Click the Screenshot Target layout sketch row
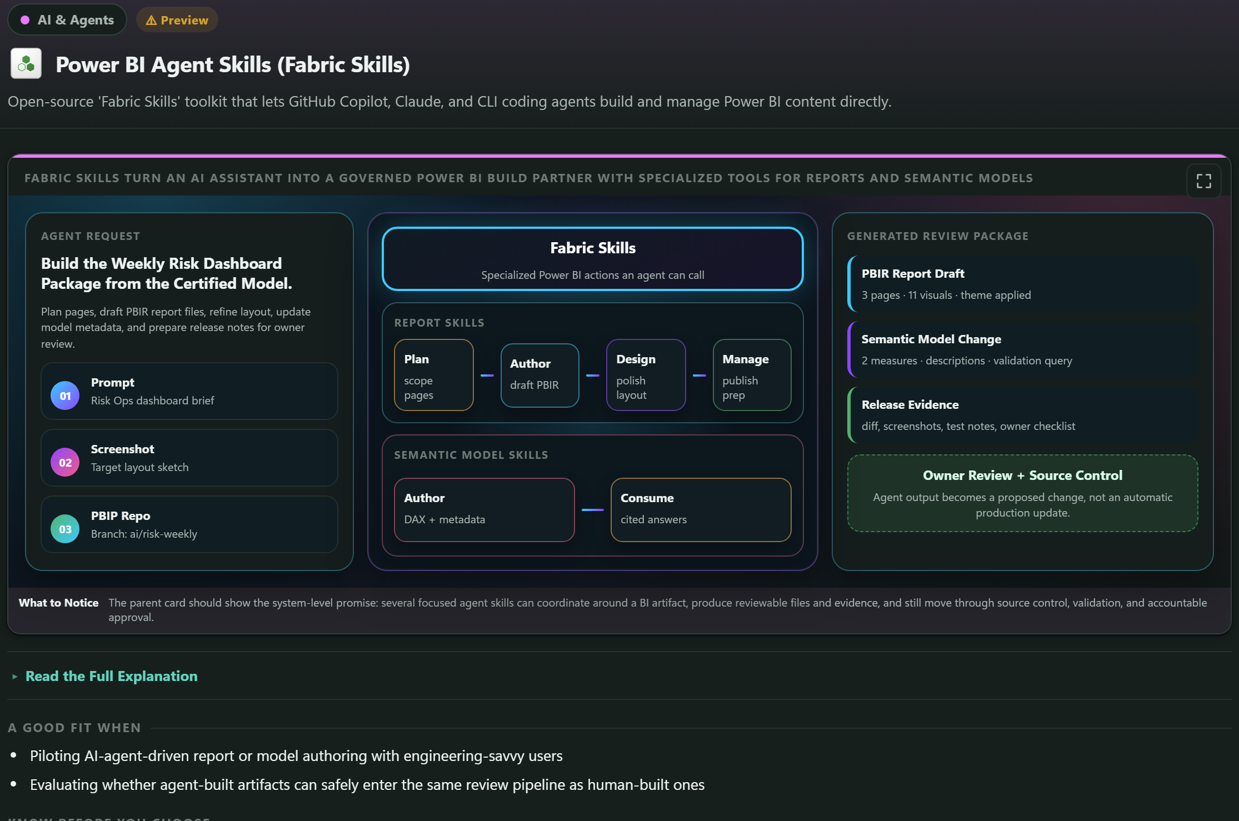The width and height of the screenshot is (1239, 821). (189, 458)
